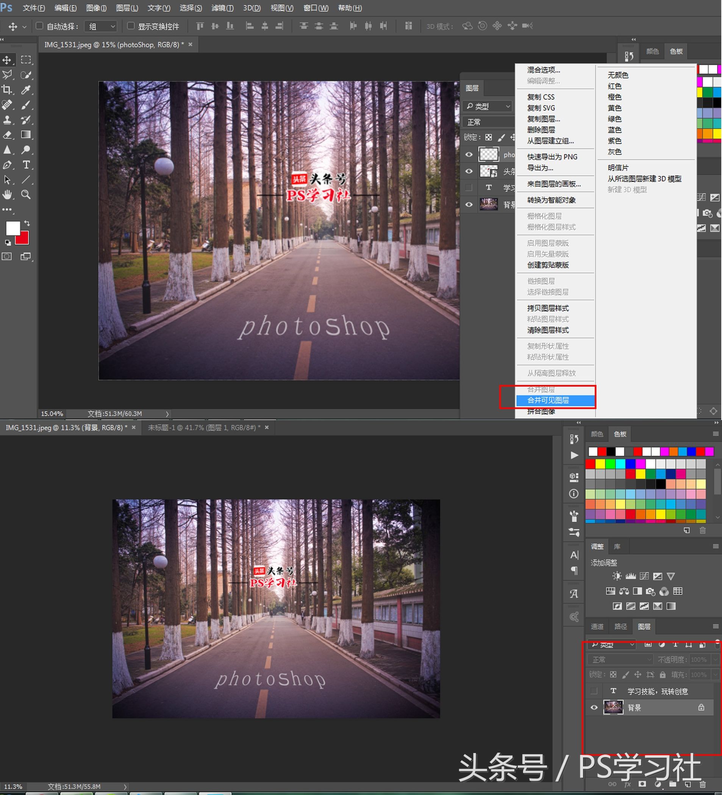The image size is (722, 795).
Task: Select the Move tool
Action: (7, 60)
